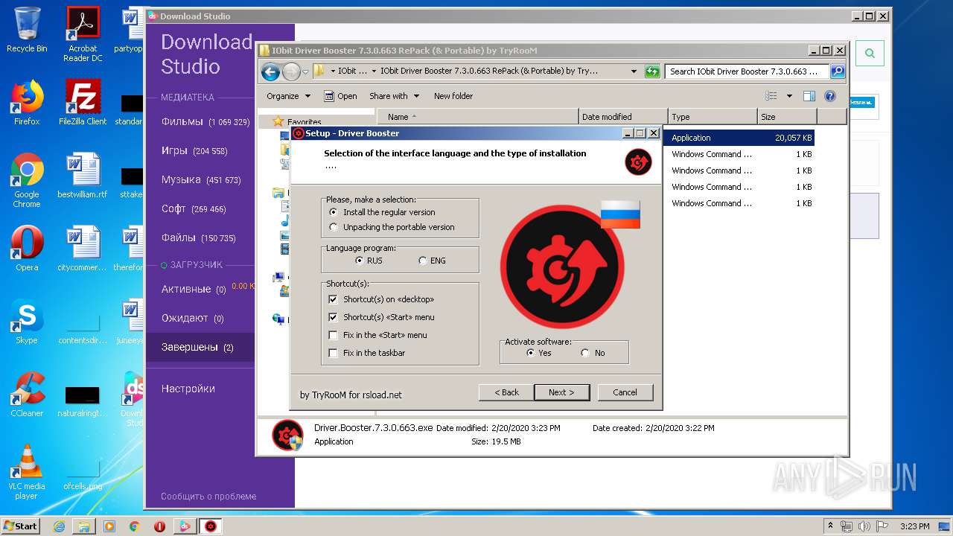Select Unpacking the portable version option
The image size is (953, 536).
392,227
